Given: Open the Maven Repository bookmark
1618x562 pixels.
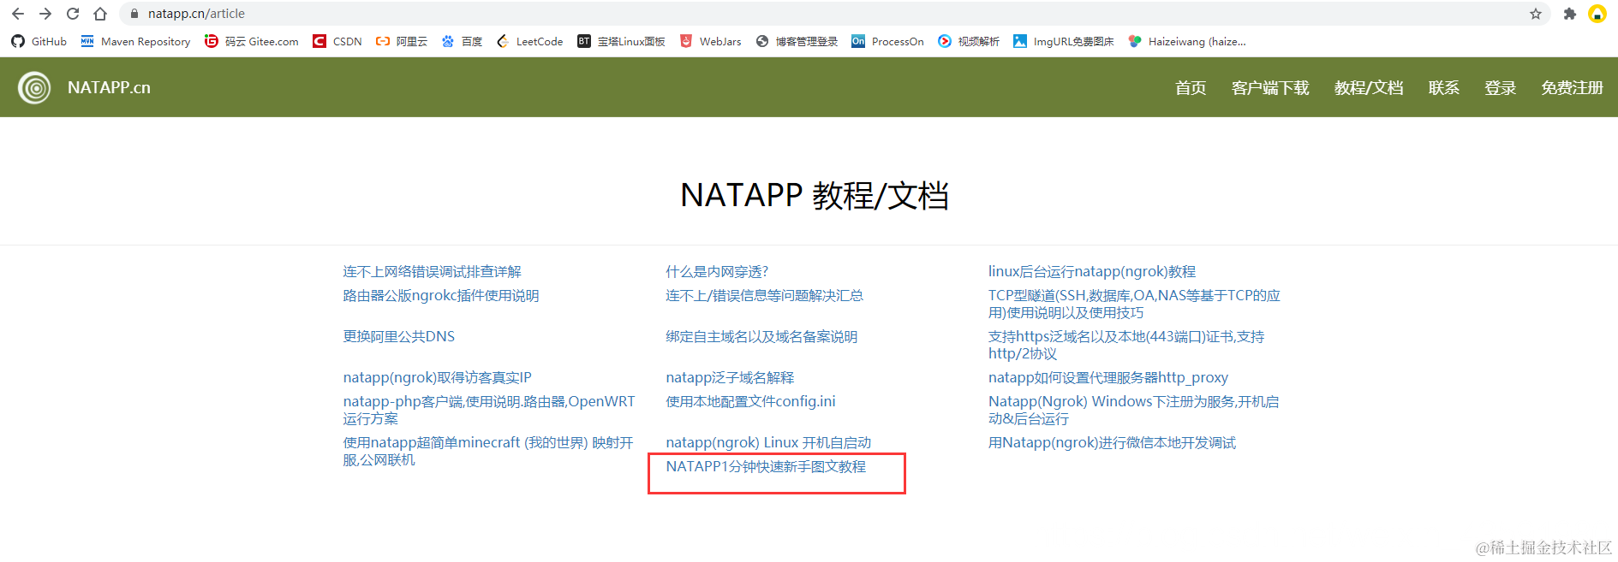Looking at the screenshot, I should pos(135,41).
